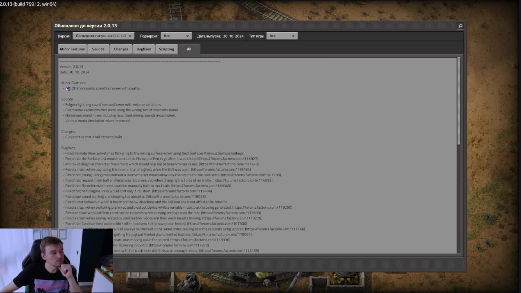Click the 'Offshore pump speed increases with quality' text
Viewport: 521px width, 293px height.
106,88
